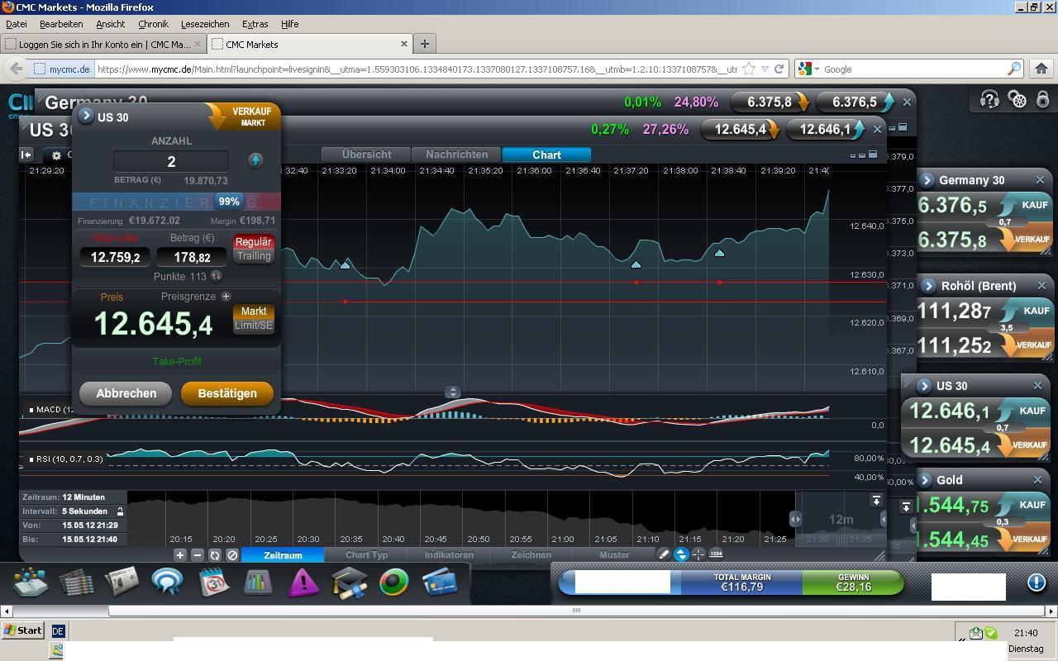Click the chart collapse-to-left arrow icon
Screen dimensions: 1058x661
[26, 155]
